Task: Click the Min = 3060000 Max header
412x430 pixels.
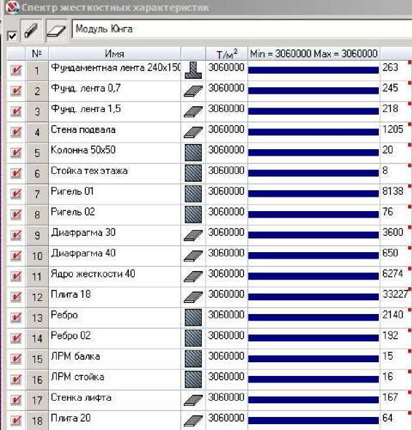Action: coord(314,53)
